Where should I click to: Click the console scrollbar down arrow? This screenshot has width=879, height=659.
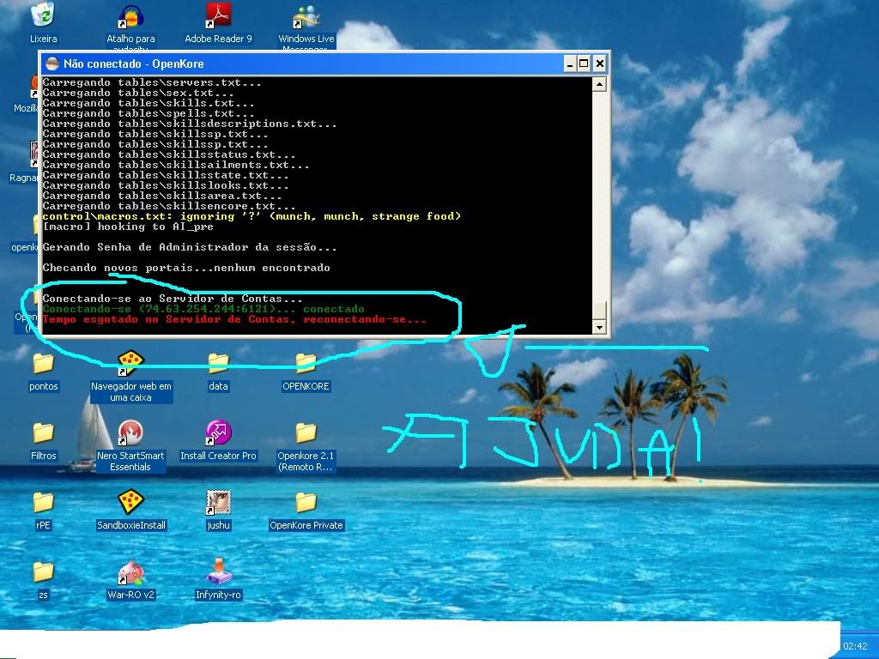(600, 328)
